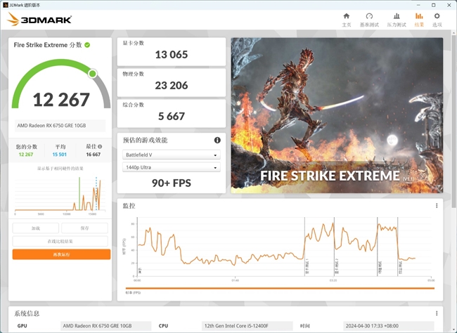Open the estimated game performance info icon
Screen dimensions: 457x333
click(x=217, y=140)
